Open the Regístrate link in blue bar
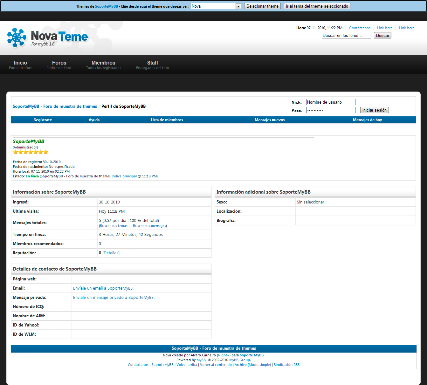Image resolution: width=427 pixels, height=385 pixels. coord(43,120)
